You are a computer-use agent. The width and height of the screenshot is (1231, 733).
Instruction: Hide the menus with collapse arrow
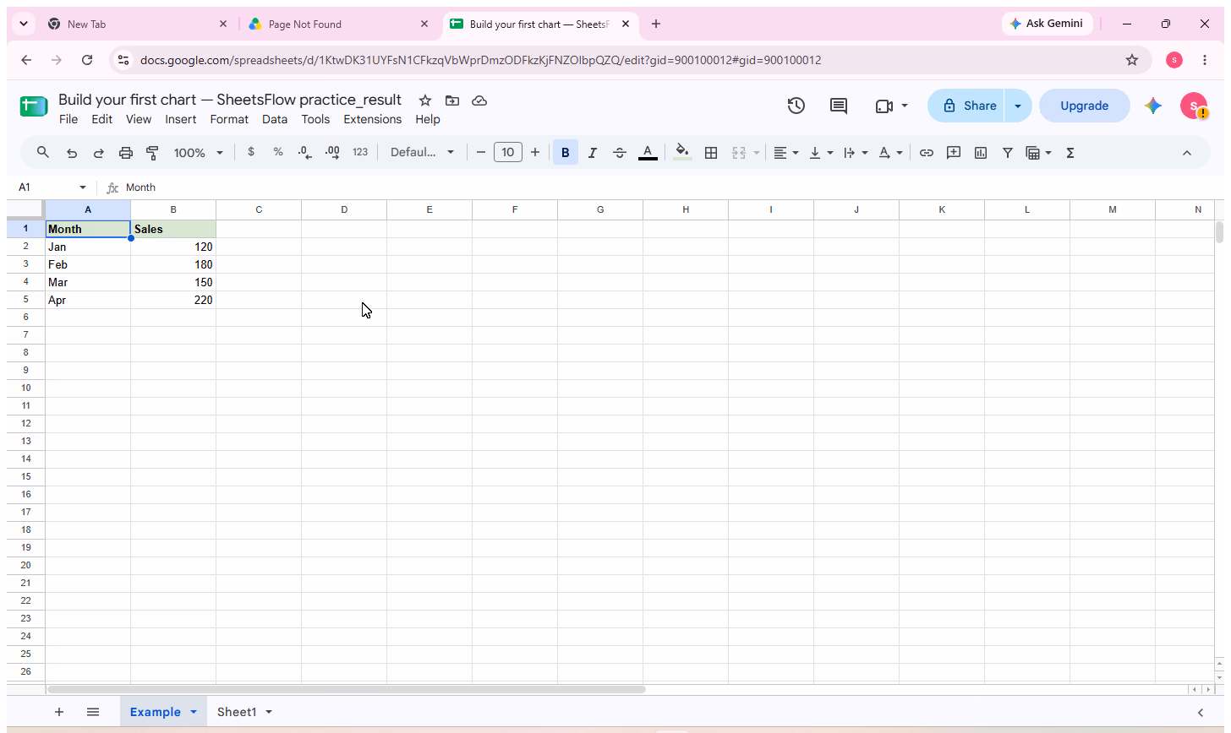click(x=1186, y=153)
